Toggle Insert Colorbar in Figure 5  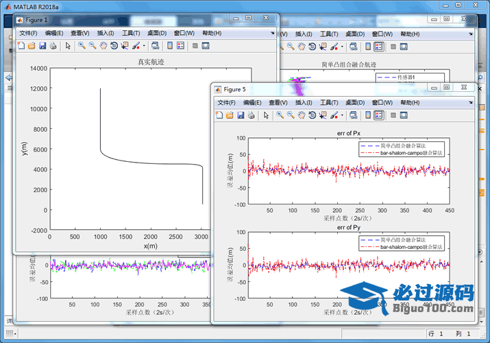point(368,115)
